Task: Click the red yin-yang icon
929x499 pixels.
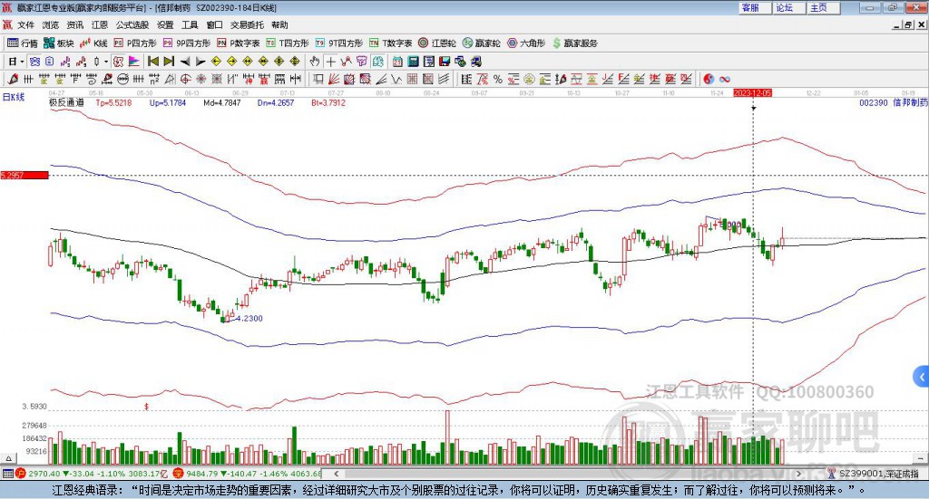Action: point(709,79)
